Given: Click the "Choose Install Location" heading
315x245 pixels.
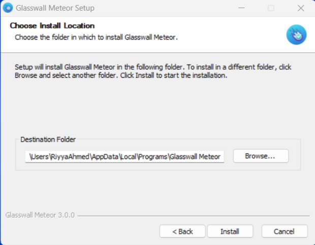Looking at the screenshot, I should coord(52,26).
